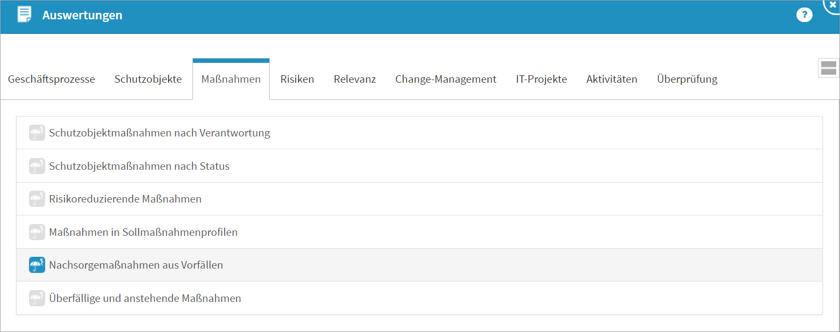Click the Auswertungen document icon in header

[25, 15]
